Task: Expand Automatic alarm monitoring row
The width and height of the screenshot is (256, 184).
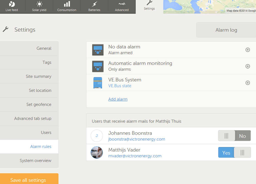Action: (248, 66)
